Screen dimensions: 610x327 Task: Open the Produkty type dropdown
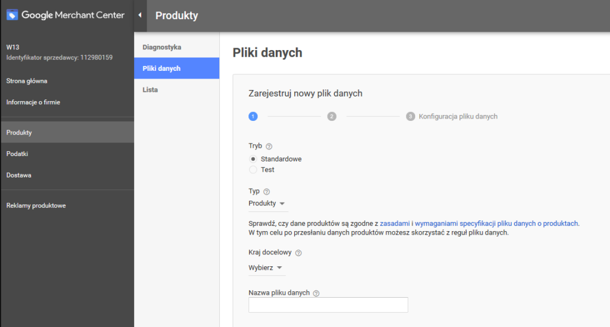coord(267,204)
